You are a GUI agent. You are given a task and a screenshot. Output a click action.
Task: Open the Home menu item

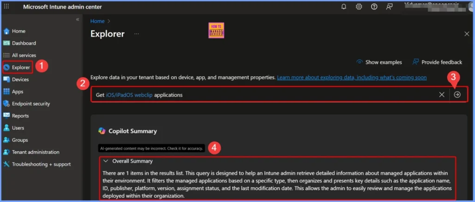(19, 31)
